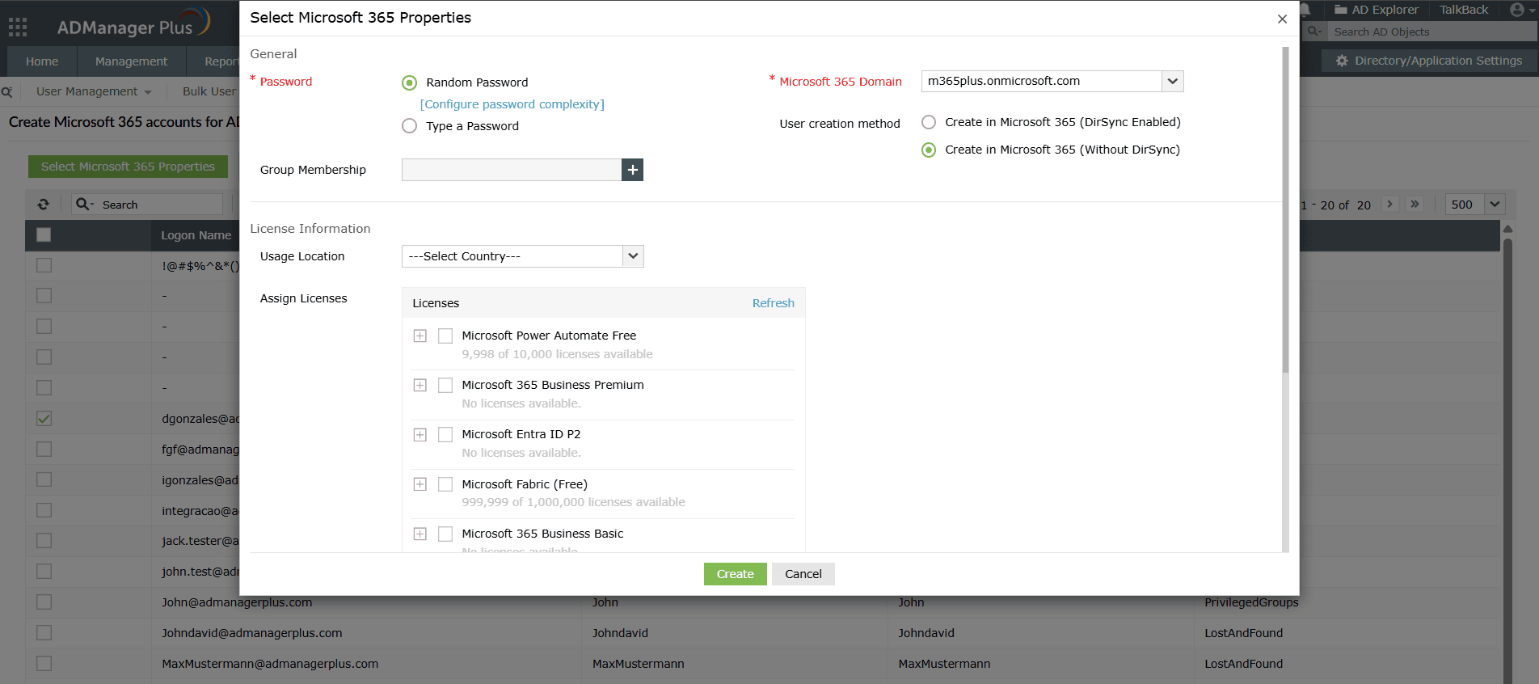Click the ADManager Plus logo
This screenshot has width=1539, height=684.
coord(133,24)
